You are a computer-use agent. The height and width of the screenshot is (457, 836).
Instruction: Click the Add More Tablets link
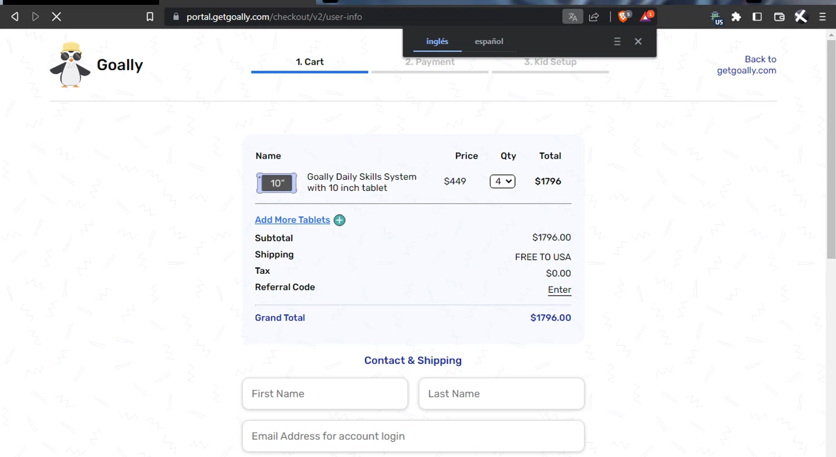[292, 220]
